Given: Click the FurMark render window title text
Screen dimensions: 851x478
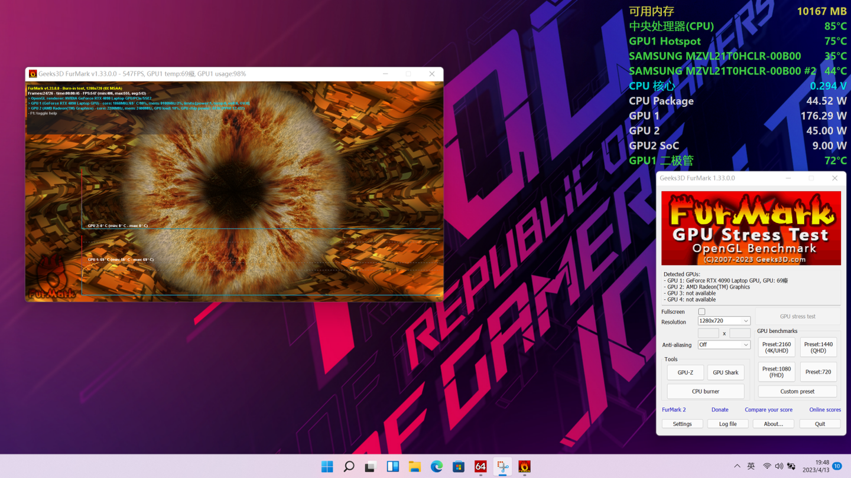Looking at the screenshot, I should 142,74.
